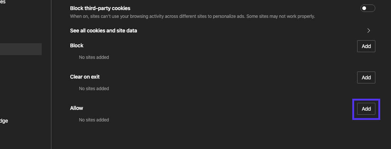
Task: Click the Add button for Allow
Action: coord(366,109)
